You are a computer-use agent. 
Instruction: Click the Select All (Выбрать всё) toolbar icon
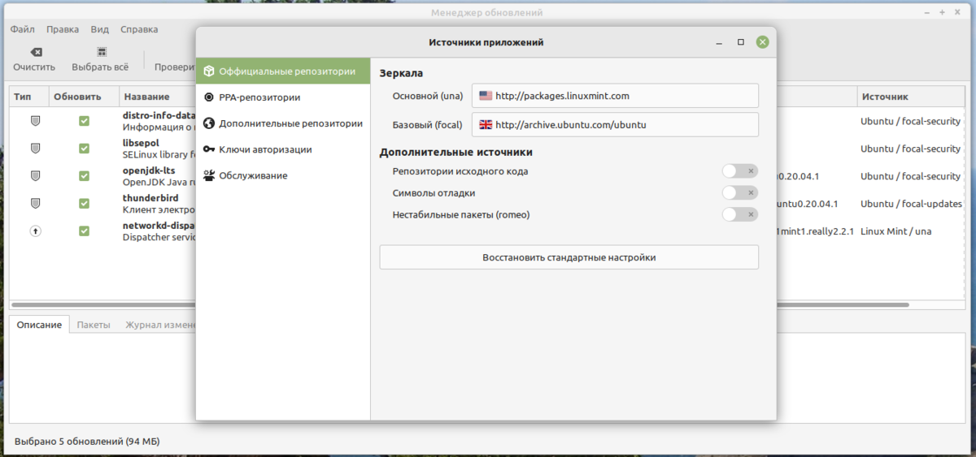pyautogui.click(x=101, y=52)
